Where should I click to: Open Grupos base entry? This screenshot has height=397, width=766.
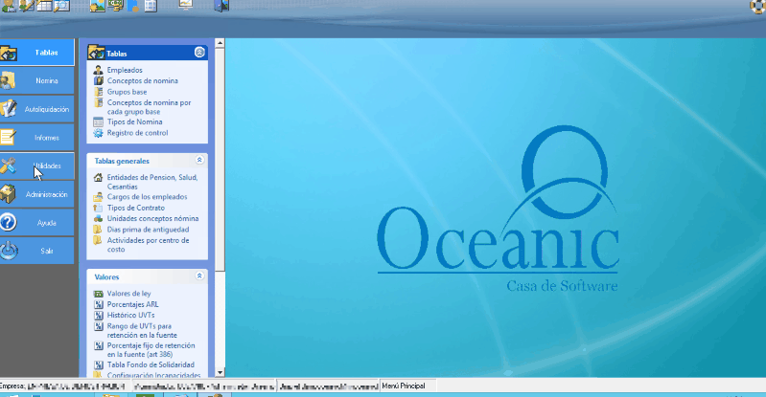point(128,91)
